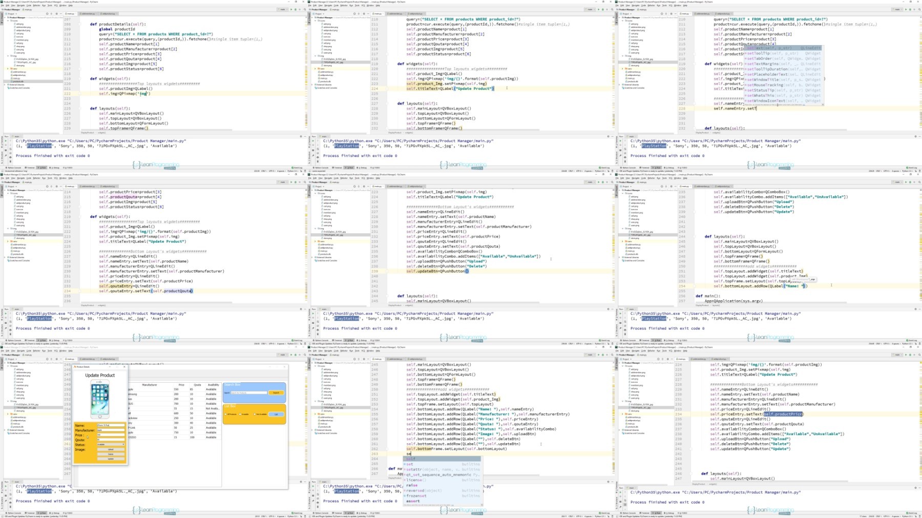Image resolution: width=922 pixels, height=518 pixels.
Task: Click Search Everywhere magnifier in frame with setText popup
Action: (x=919, y=9)
